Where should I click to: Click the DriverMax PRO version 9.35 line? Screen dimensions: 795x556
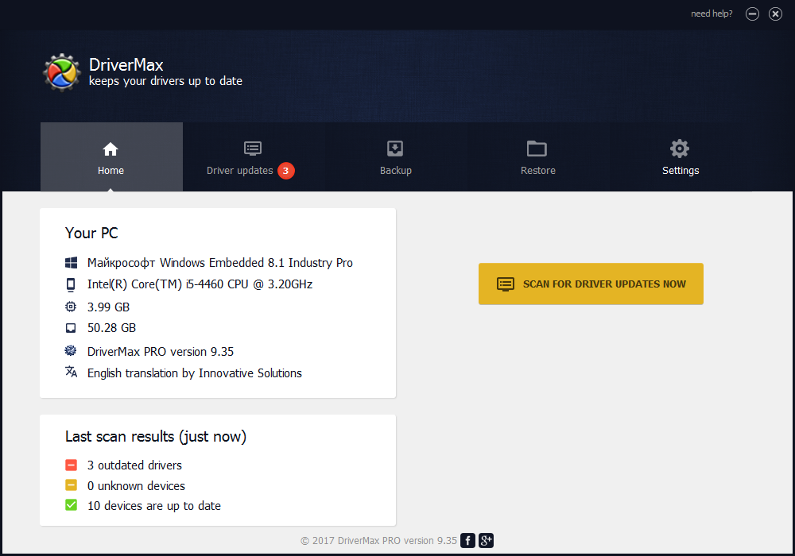161,351
